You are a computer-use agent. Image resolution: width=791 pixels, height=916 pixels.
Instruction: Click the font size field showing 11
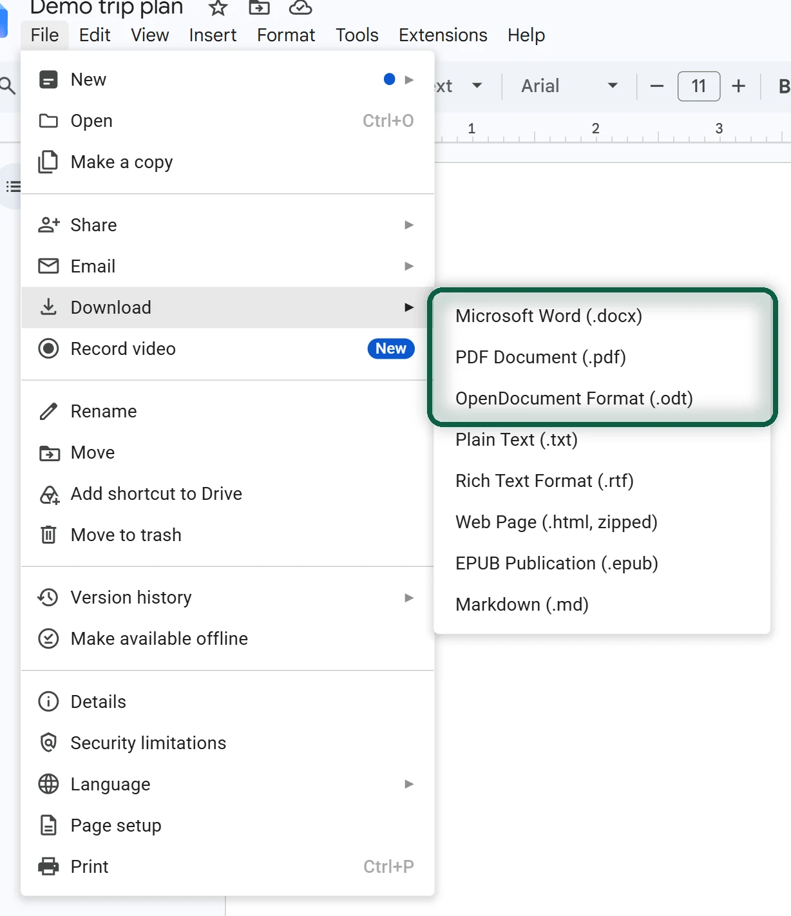coord(699,86)
